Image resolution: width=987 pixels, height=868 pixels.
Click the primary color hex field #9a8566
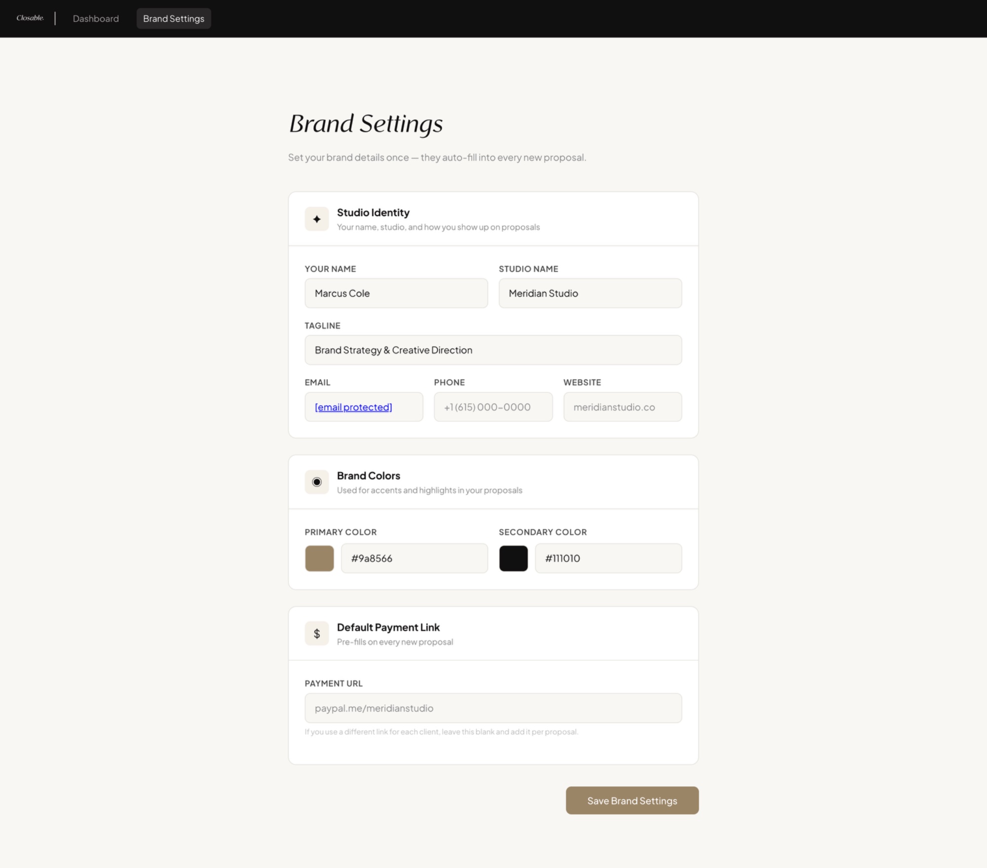click(x=414, y=559)
